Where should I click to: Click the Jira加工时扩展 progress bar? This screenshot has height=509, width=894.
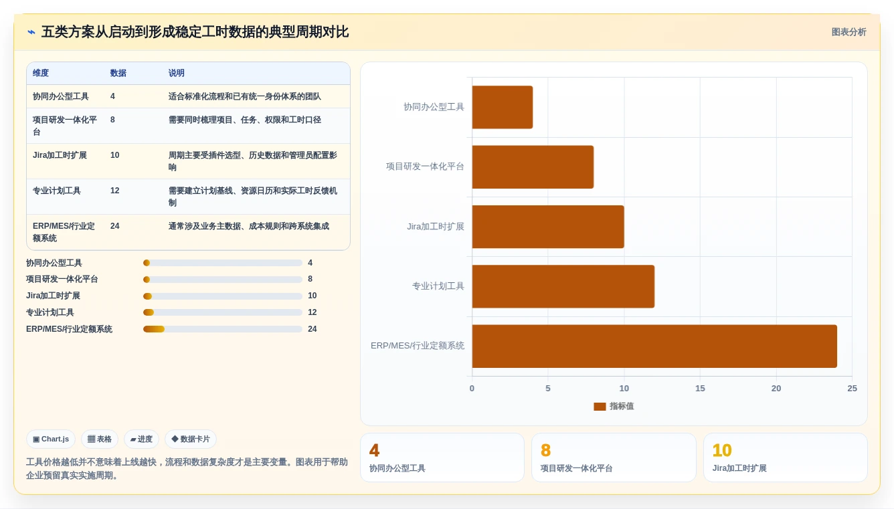223,296
